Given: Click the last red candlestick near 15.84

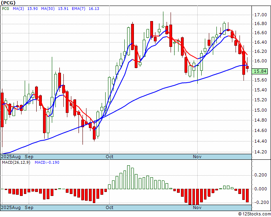Looking at the screenshot, I should click(x=247, y=68).
